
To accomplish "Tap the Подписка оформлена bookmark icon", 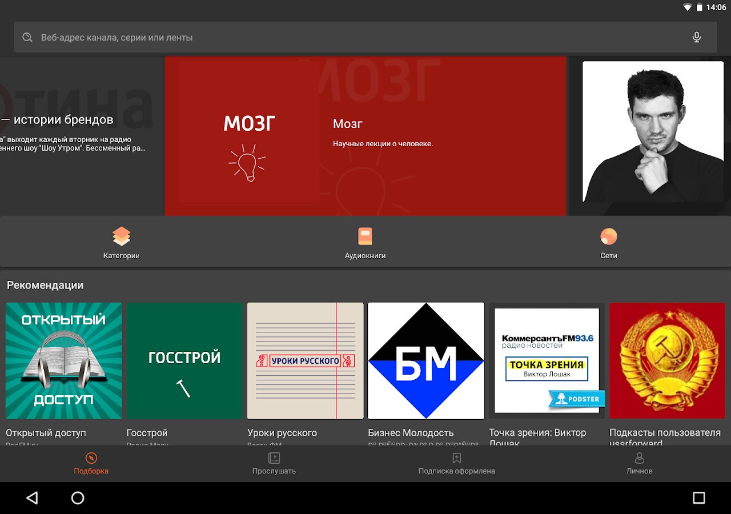I will click(x=457, y=458).
